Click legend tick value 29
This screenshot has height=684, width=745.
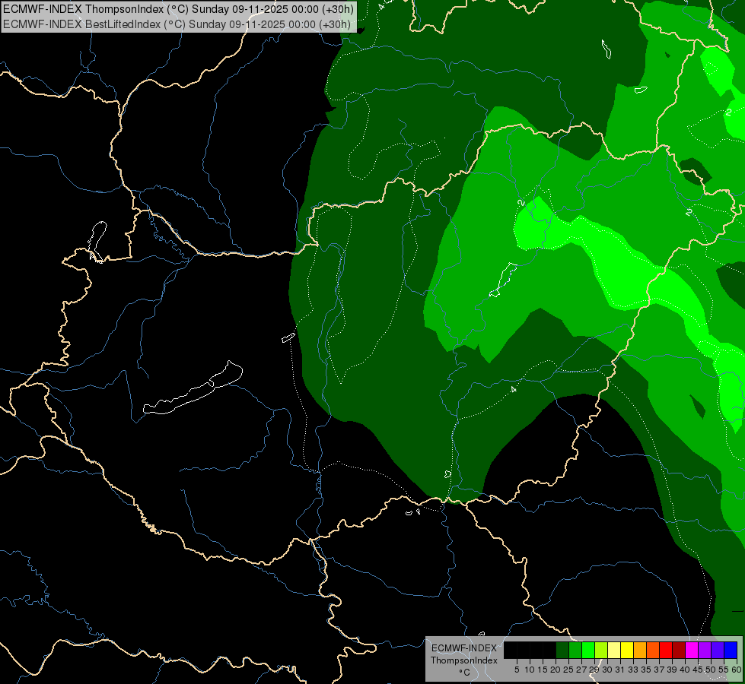(594, 670)
